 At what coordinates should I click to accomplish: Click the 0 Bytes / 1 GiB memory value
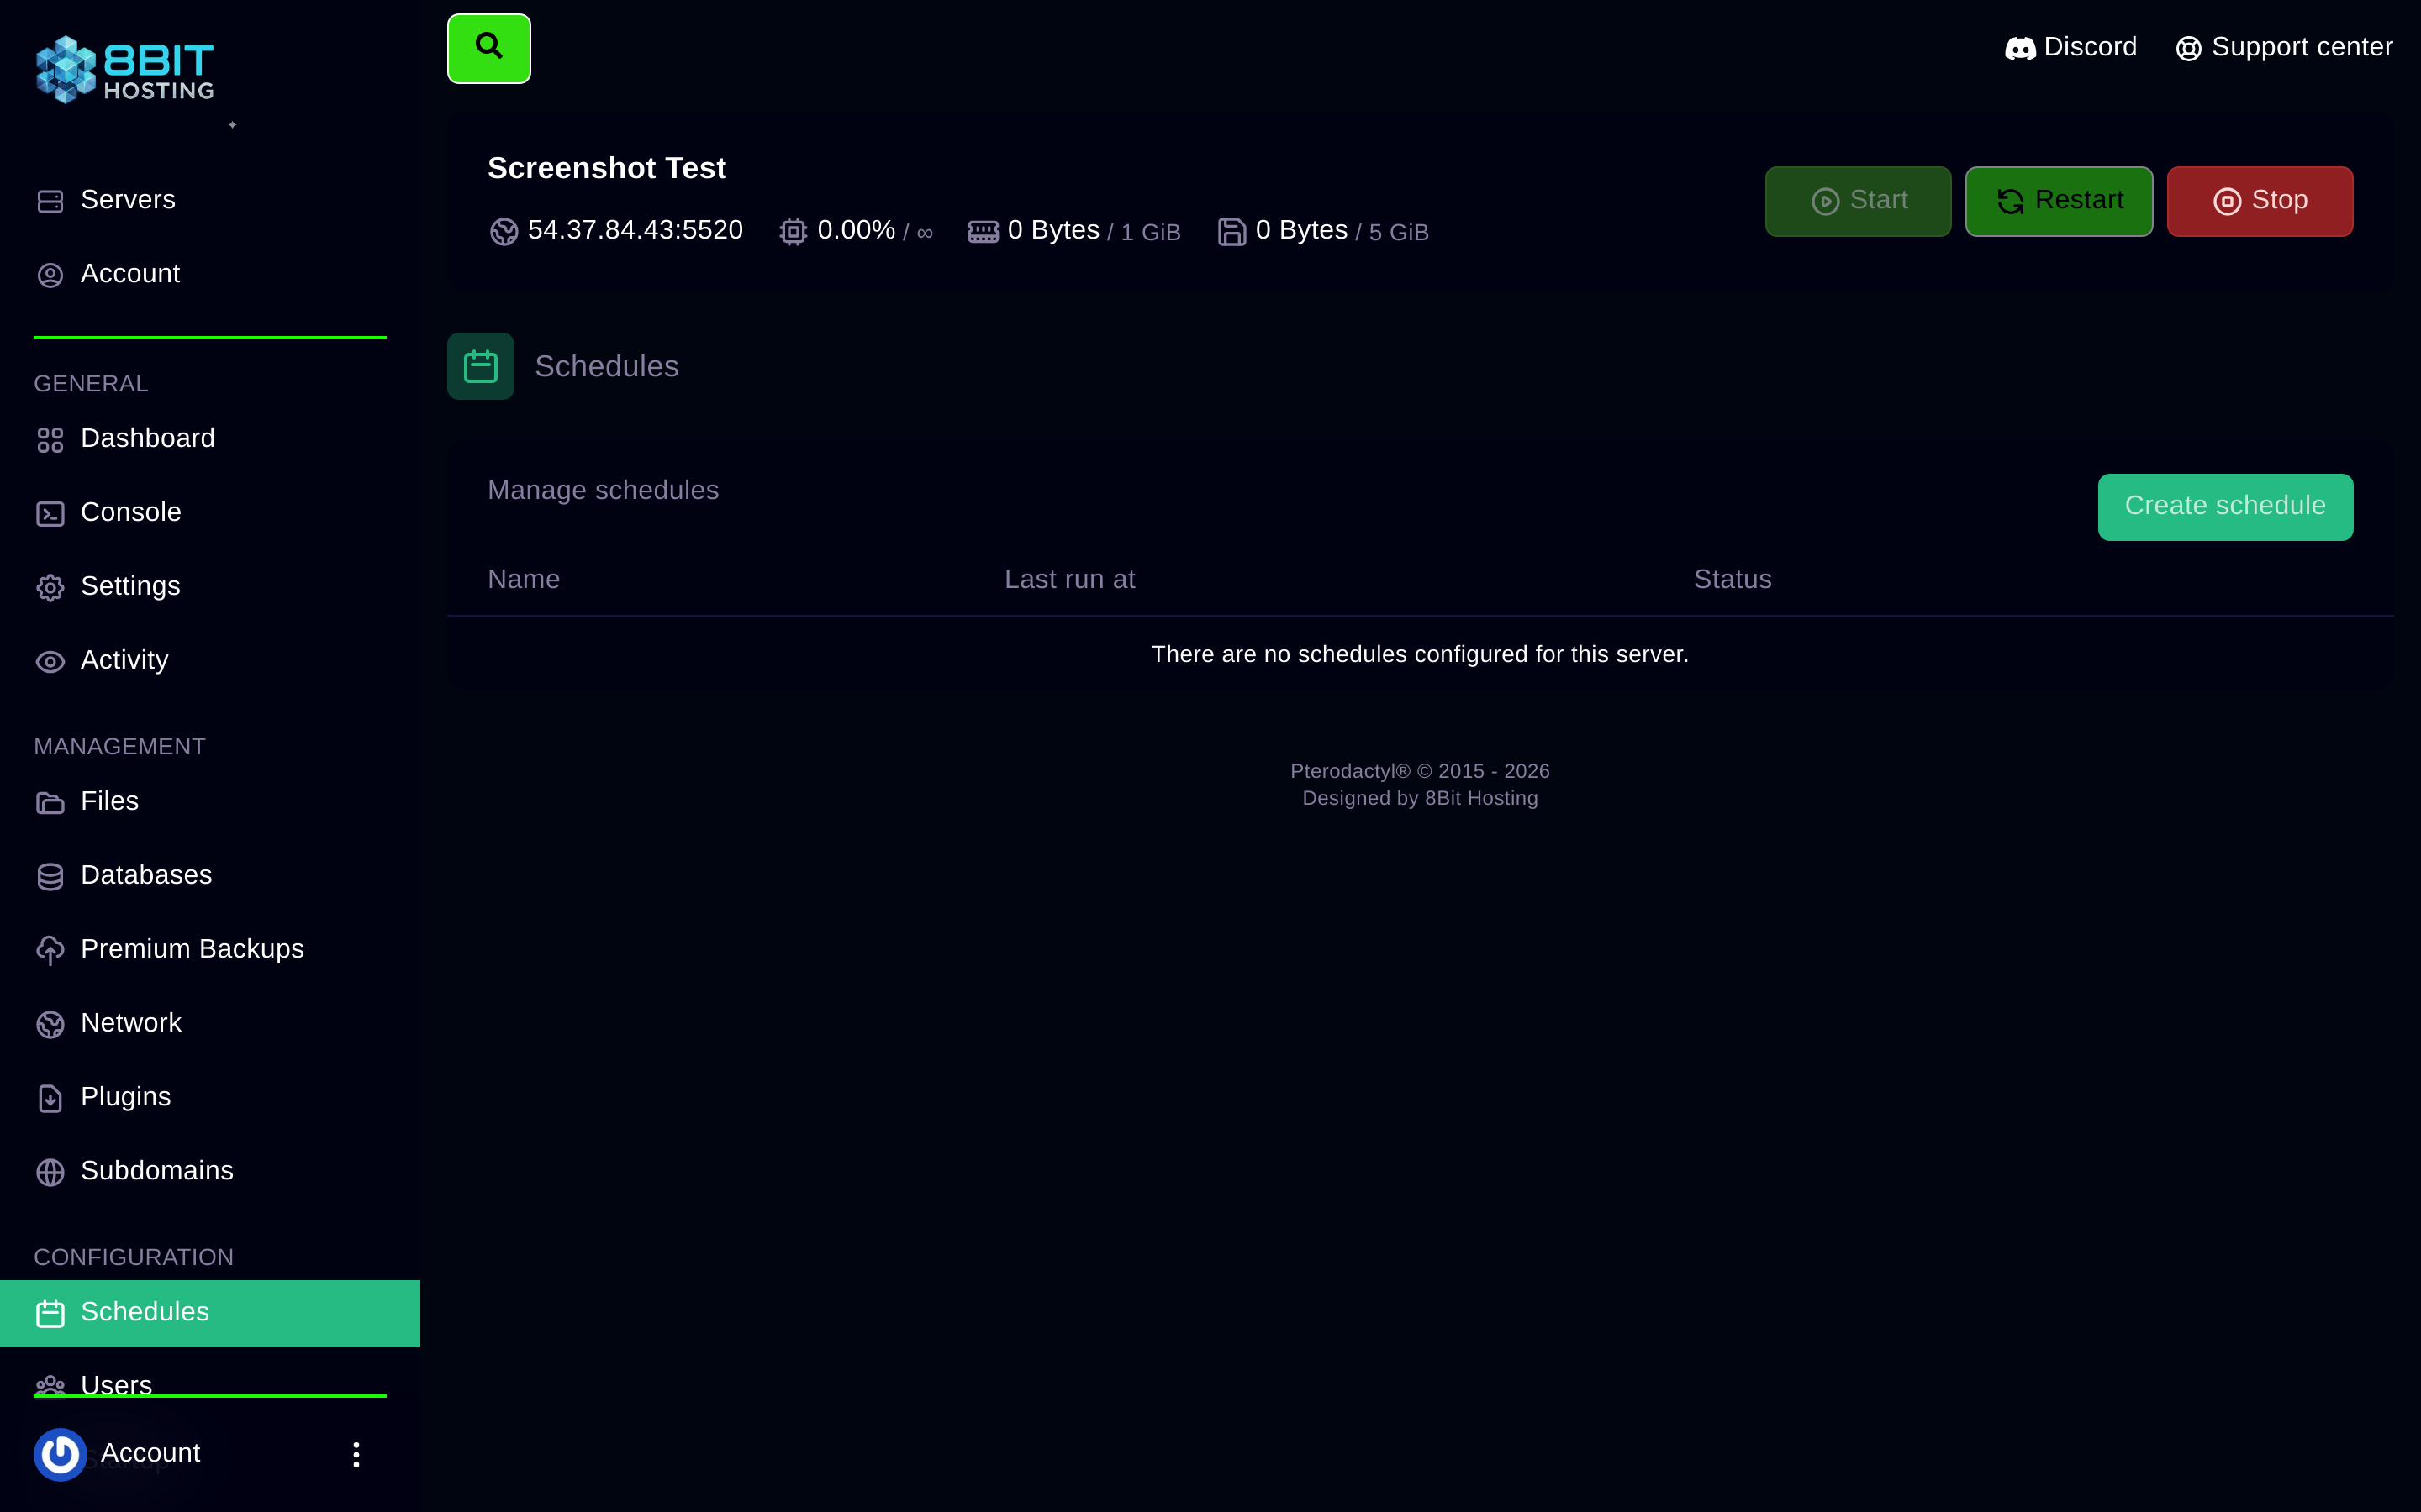(1094, 231)
